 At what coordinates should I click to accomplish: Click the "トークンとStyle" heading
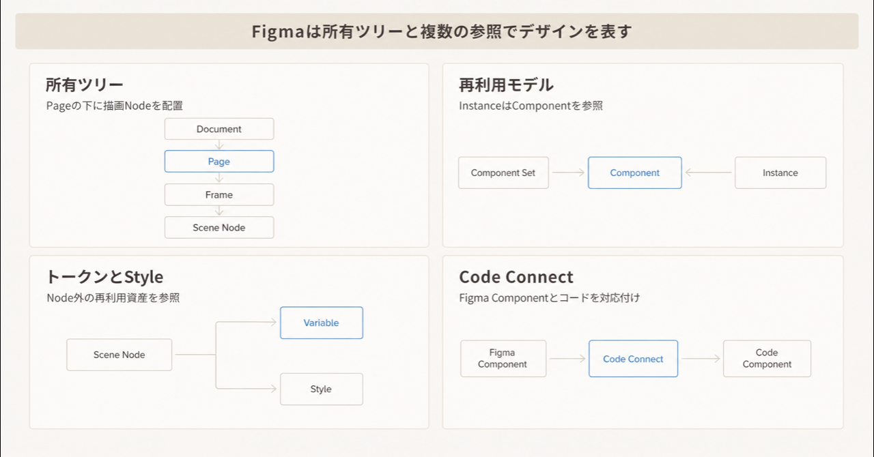[104, 277]
